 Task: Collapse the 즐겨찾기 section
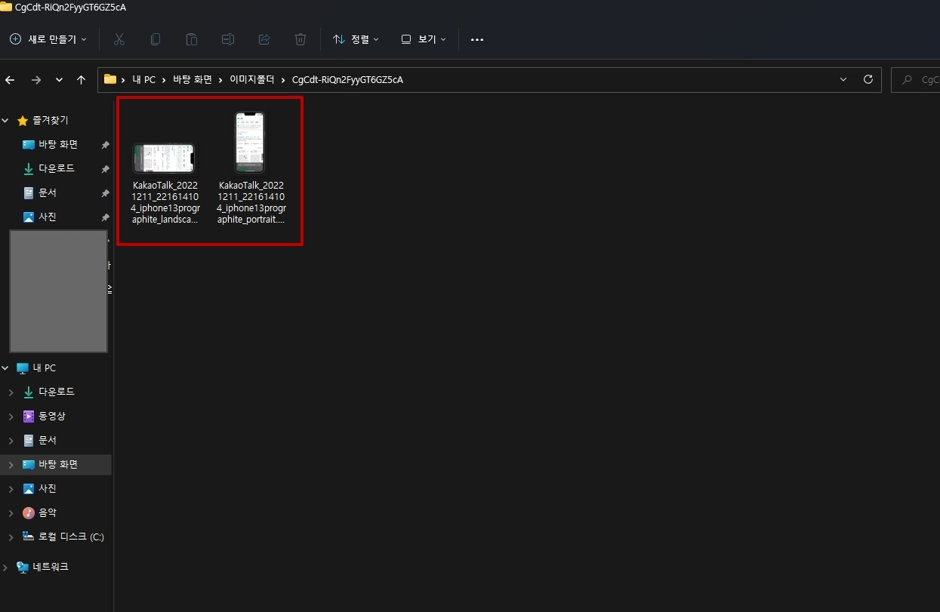click(x=5, y=120)
